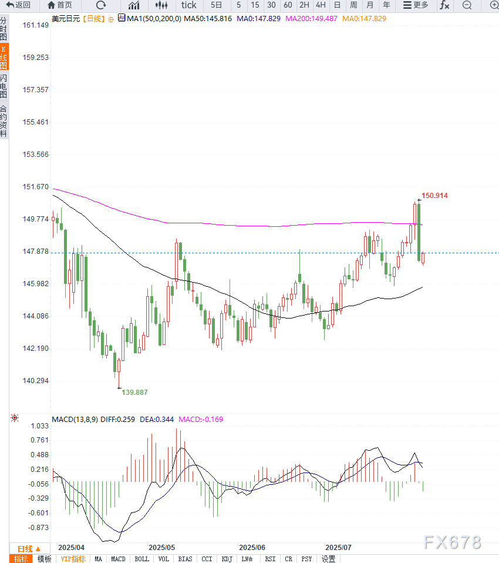Select the tick timeframe button
Viewport: 499px width, 563px height.
pyautogui.click(x=189, y=5)
